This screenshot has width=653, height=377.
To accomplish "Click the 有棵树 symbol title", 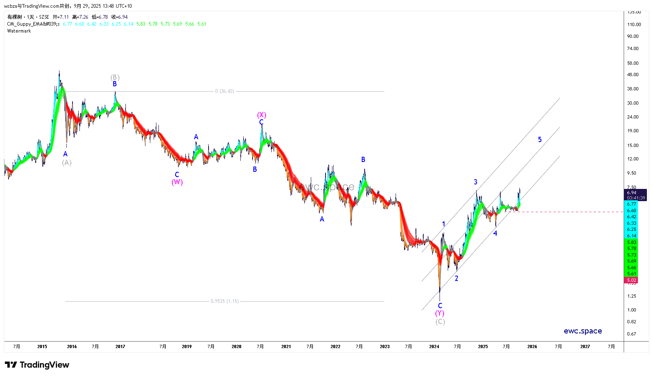I will click(15, 17).
